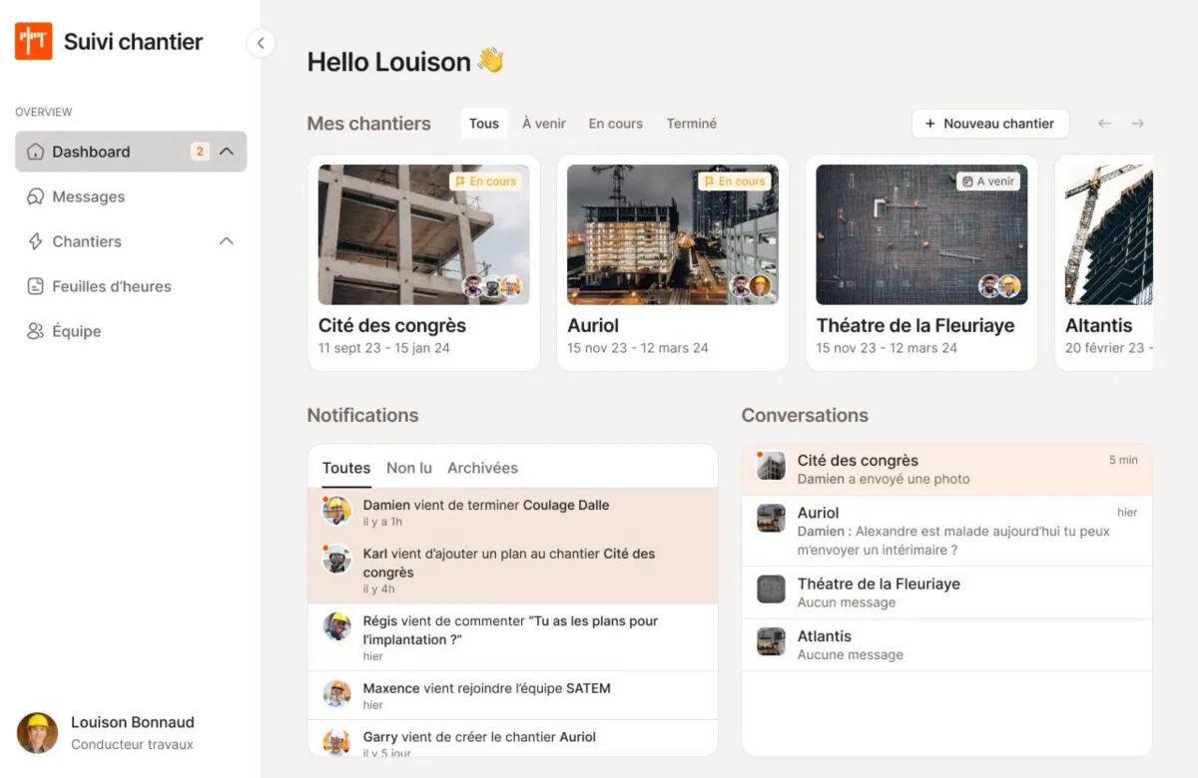Switch to Non lu notifications tab

point(409,468)
